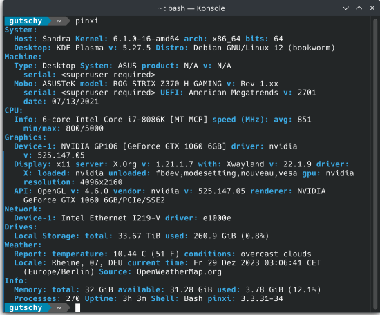Click the Intel Core i7-8086K text
The width and height of the screenshot is (380, 315).
[x=120, y=120]
